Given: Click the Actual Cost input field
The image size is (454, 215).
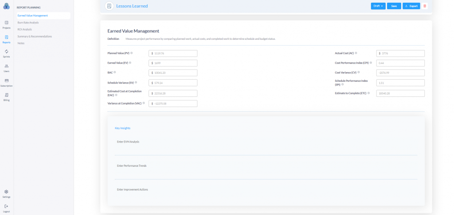Looking at the screenshot, I should pos(400,54).
